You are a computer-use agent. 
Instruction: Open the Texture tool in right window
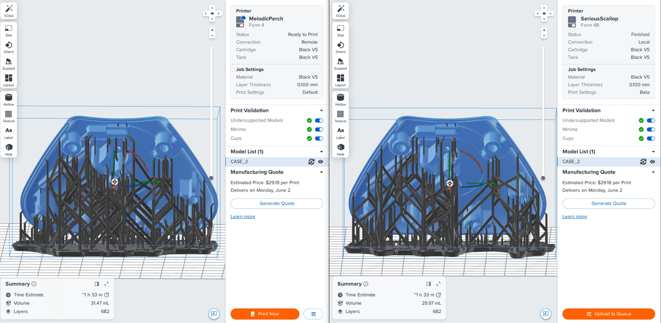point(340,115)
